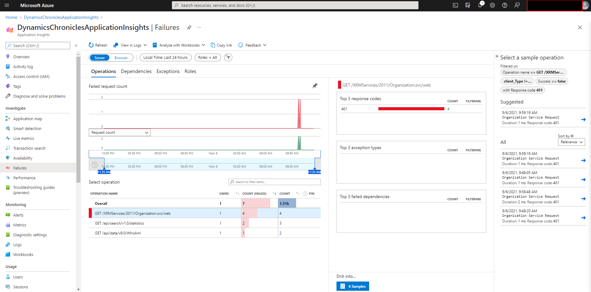Open the View in Logs dropdown
Screen dimensions: 591x292
pos(130,45)
